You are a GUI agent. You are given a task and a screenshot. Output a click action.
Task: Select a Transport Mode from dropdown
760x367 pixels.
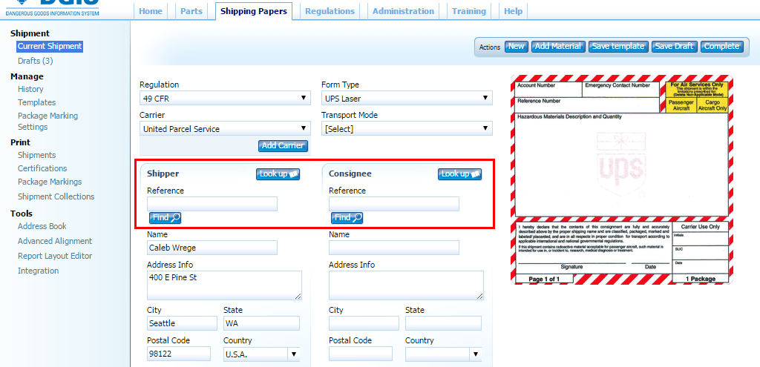coord(407,128)
